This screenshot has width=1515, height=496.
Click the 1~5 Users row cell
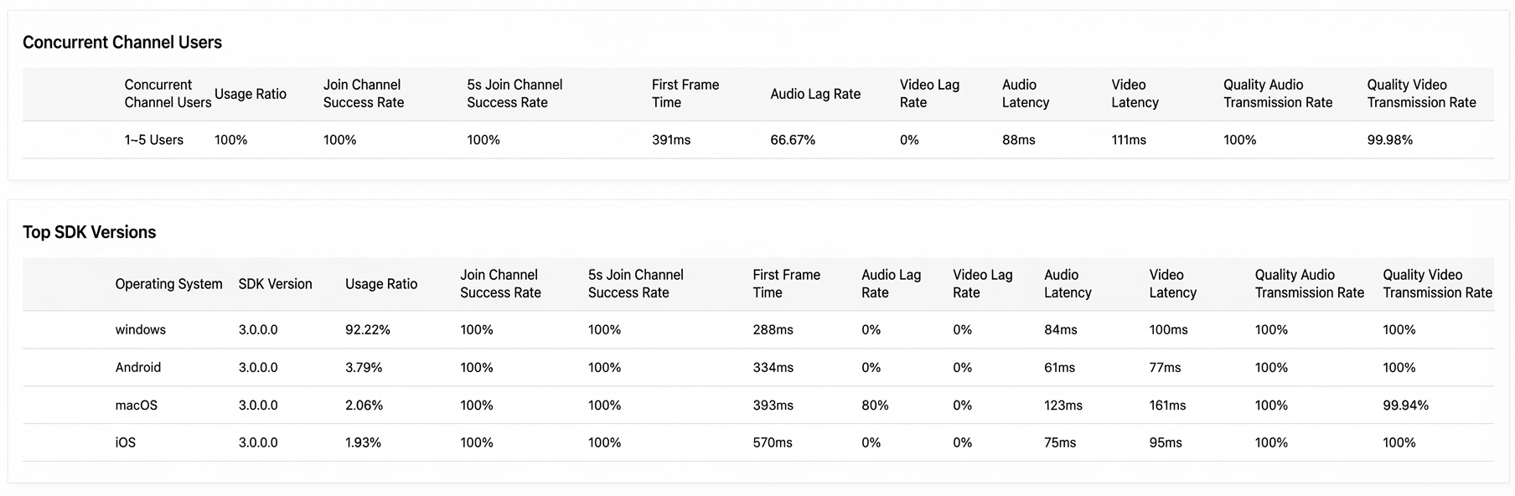click(x=154, y=140)
